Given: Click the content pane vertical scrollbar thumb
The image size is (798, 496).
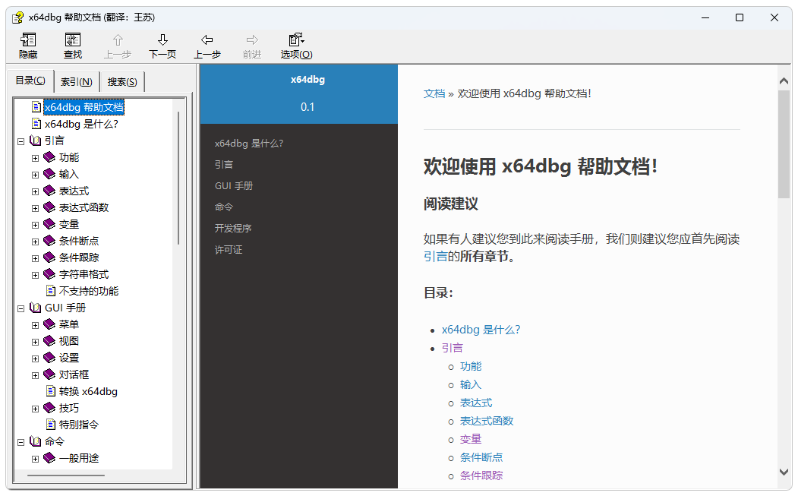Looking at the screenshot, I should (x=784, y=144).
